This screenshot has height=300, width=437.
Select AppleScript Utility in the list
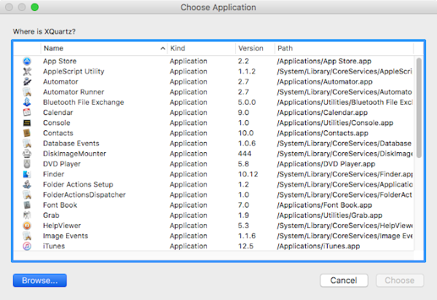(74, 71)
